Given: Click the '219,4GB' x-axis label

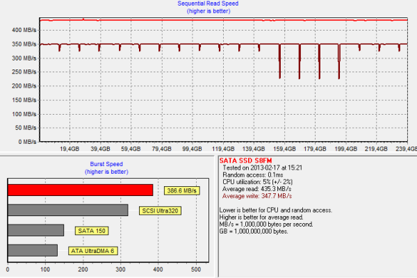Looking at the screenshot, I should [376, 149].
